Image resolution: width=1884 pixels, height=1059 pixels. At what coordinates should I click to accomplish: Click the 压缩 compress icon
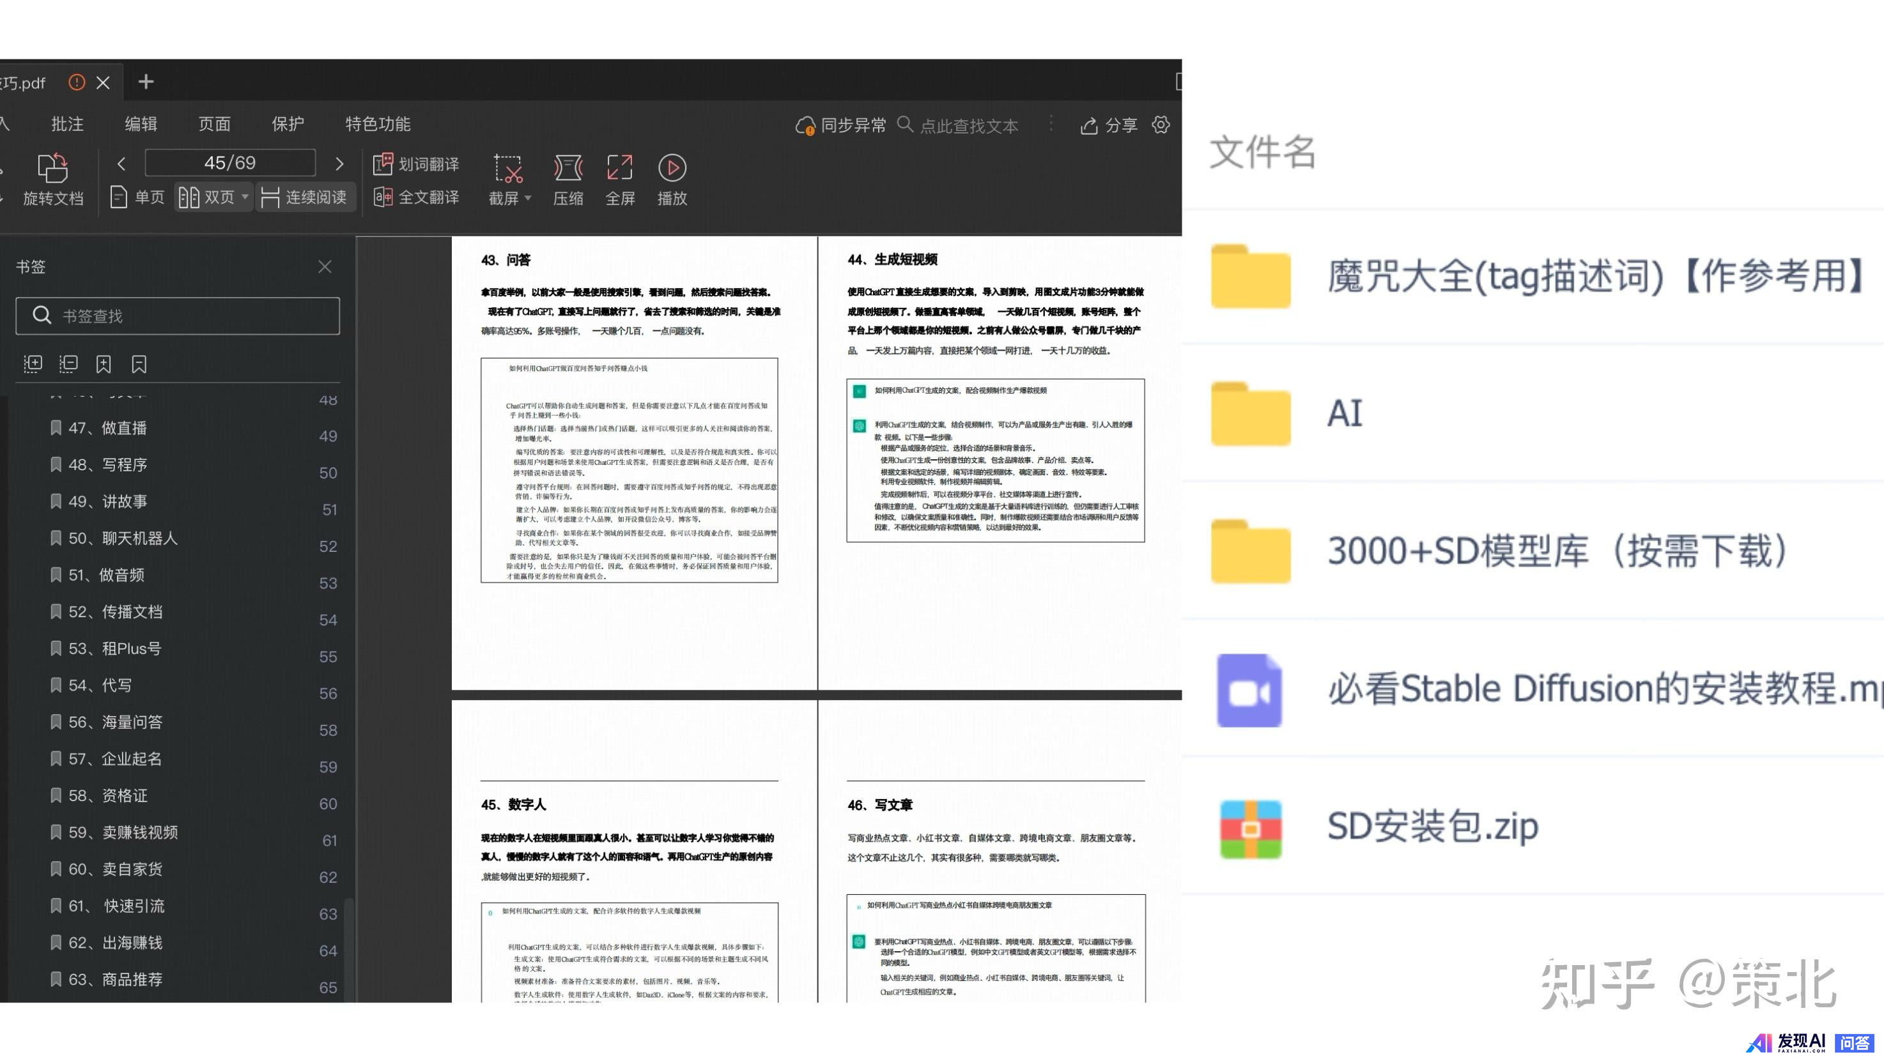568,168
